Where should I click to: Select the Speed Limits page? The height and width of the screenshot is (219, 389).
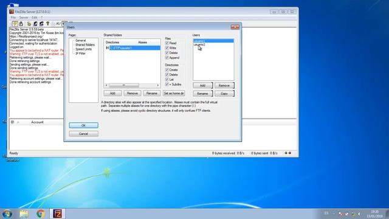point(83,49)
